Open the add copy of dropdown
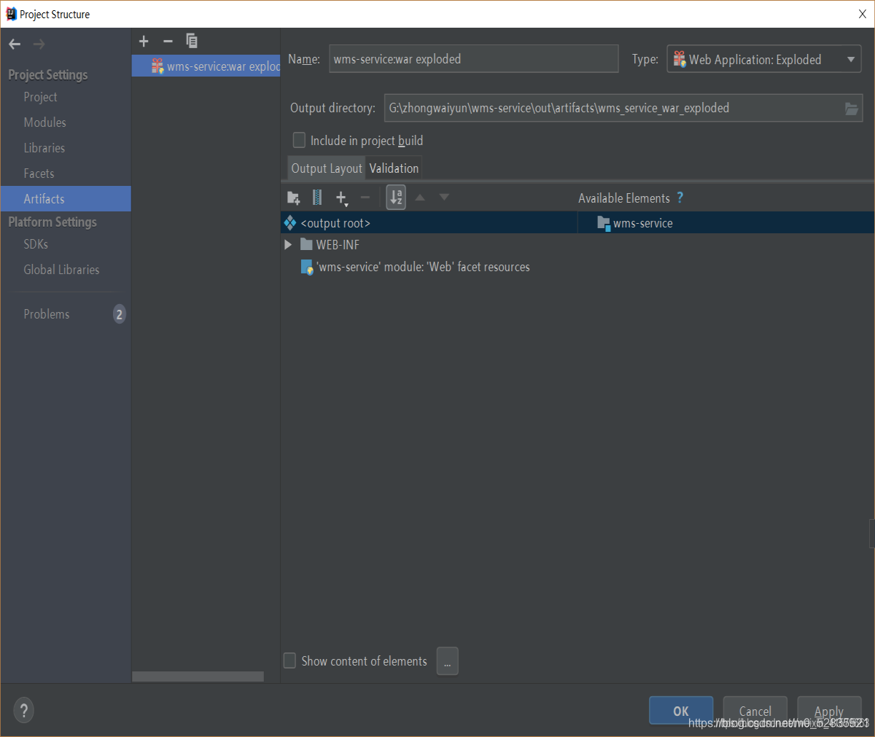 (342, 198)
